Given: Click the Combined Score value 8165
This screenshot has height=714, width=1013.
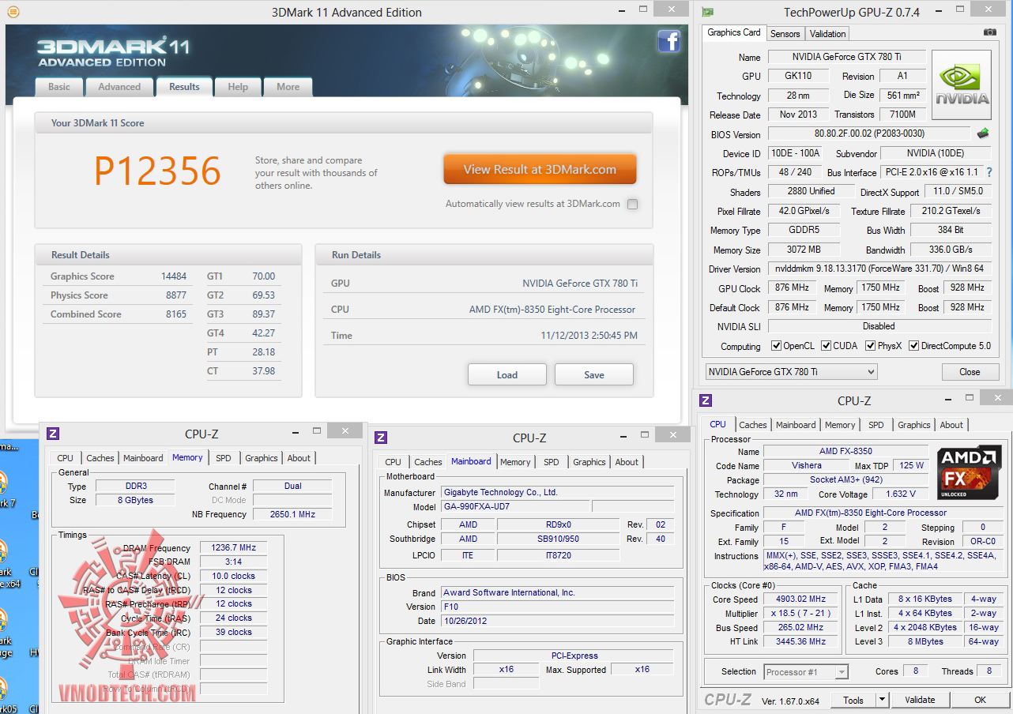Looking at the screenshot, I should click(176, 314).
